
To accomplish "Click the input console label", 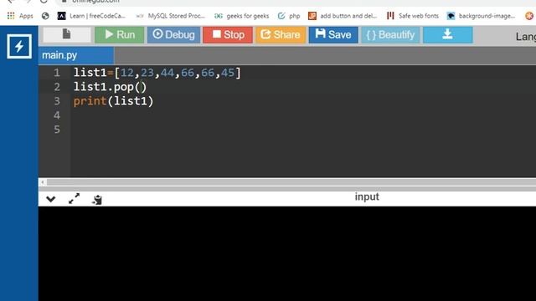I will pos(367,197).
